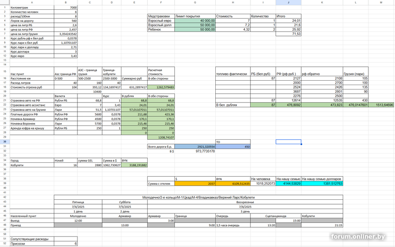This screenshot has width=395, height=247.
Task: Select the cell with value 560
Action: pyautogui.click(x=66, y=21)
